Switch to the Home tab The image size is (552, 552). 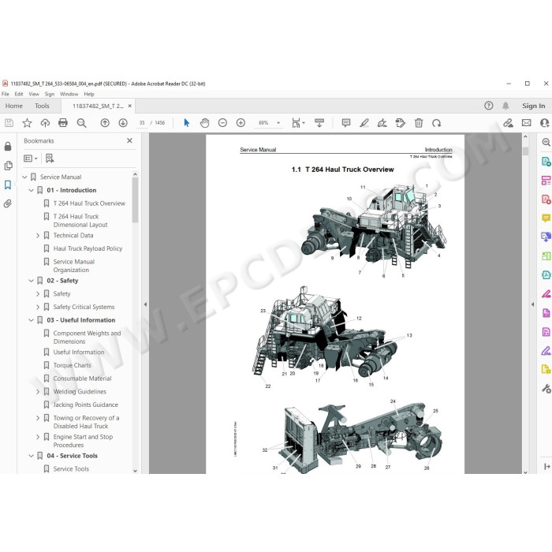pyautogui.click(x=13, y=106)
